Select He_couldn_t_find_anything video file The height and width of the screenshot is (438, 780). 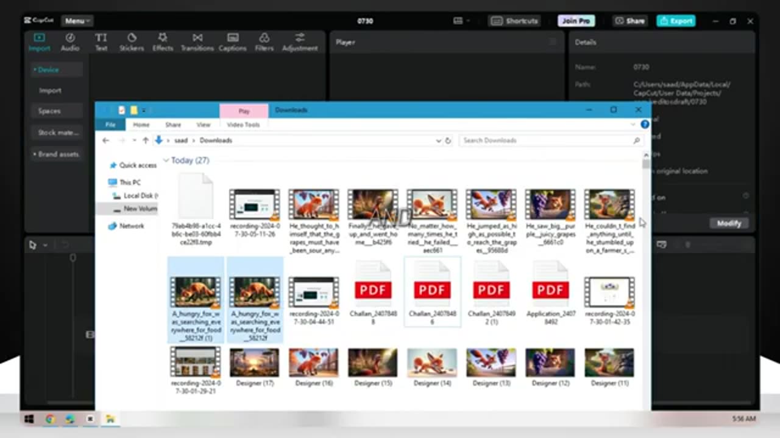[609, 220]
